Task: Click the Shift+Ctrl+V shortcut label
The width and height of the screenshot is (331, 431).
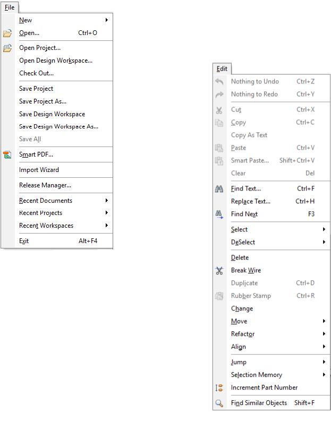Action: coord(297,160)
